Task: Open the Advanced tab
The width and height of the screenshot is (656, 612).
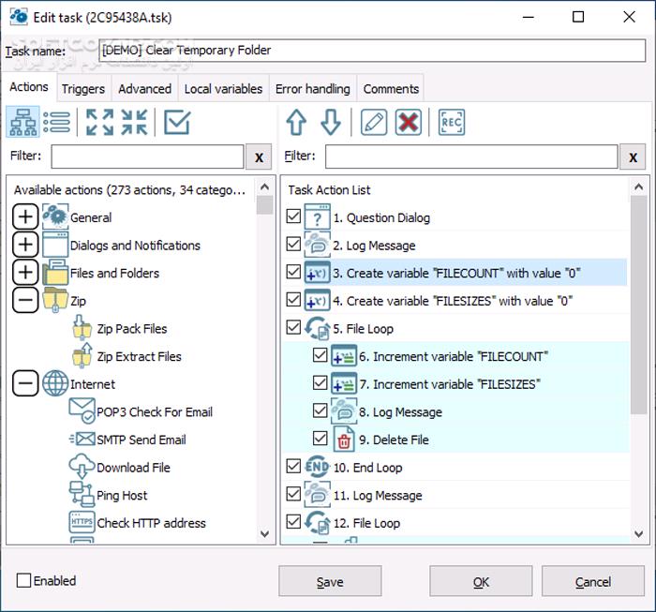Action: 144,89
